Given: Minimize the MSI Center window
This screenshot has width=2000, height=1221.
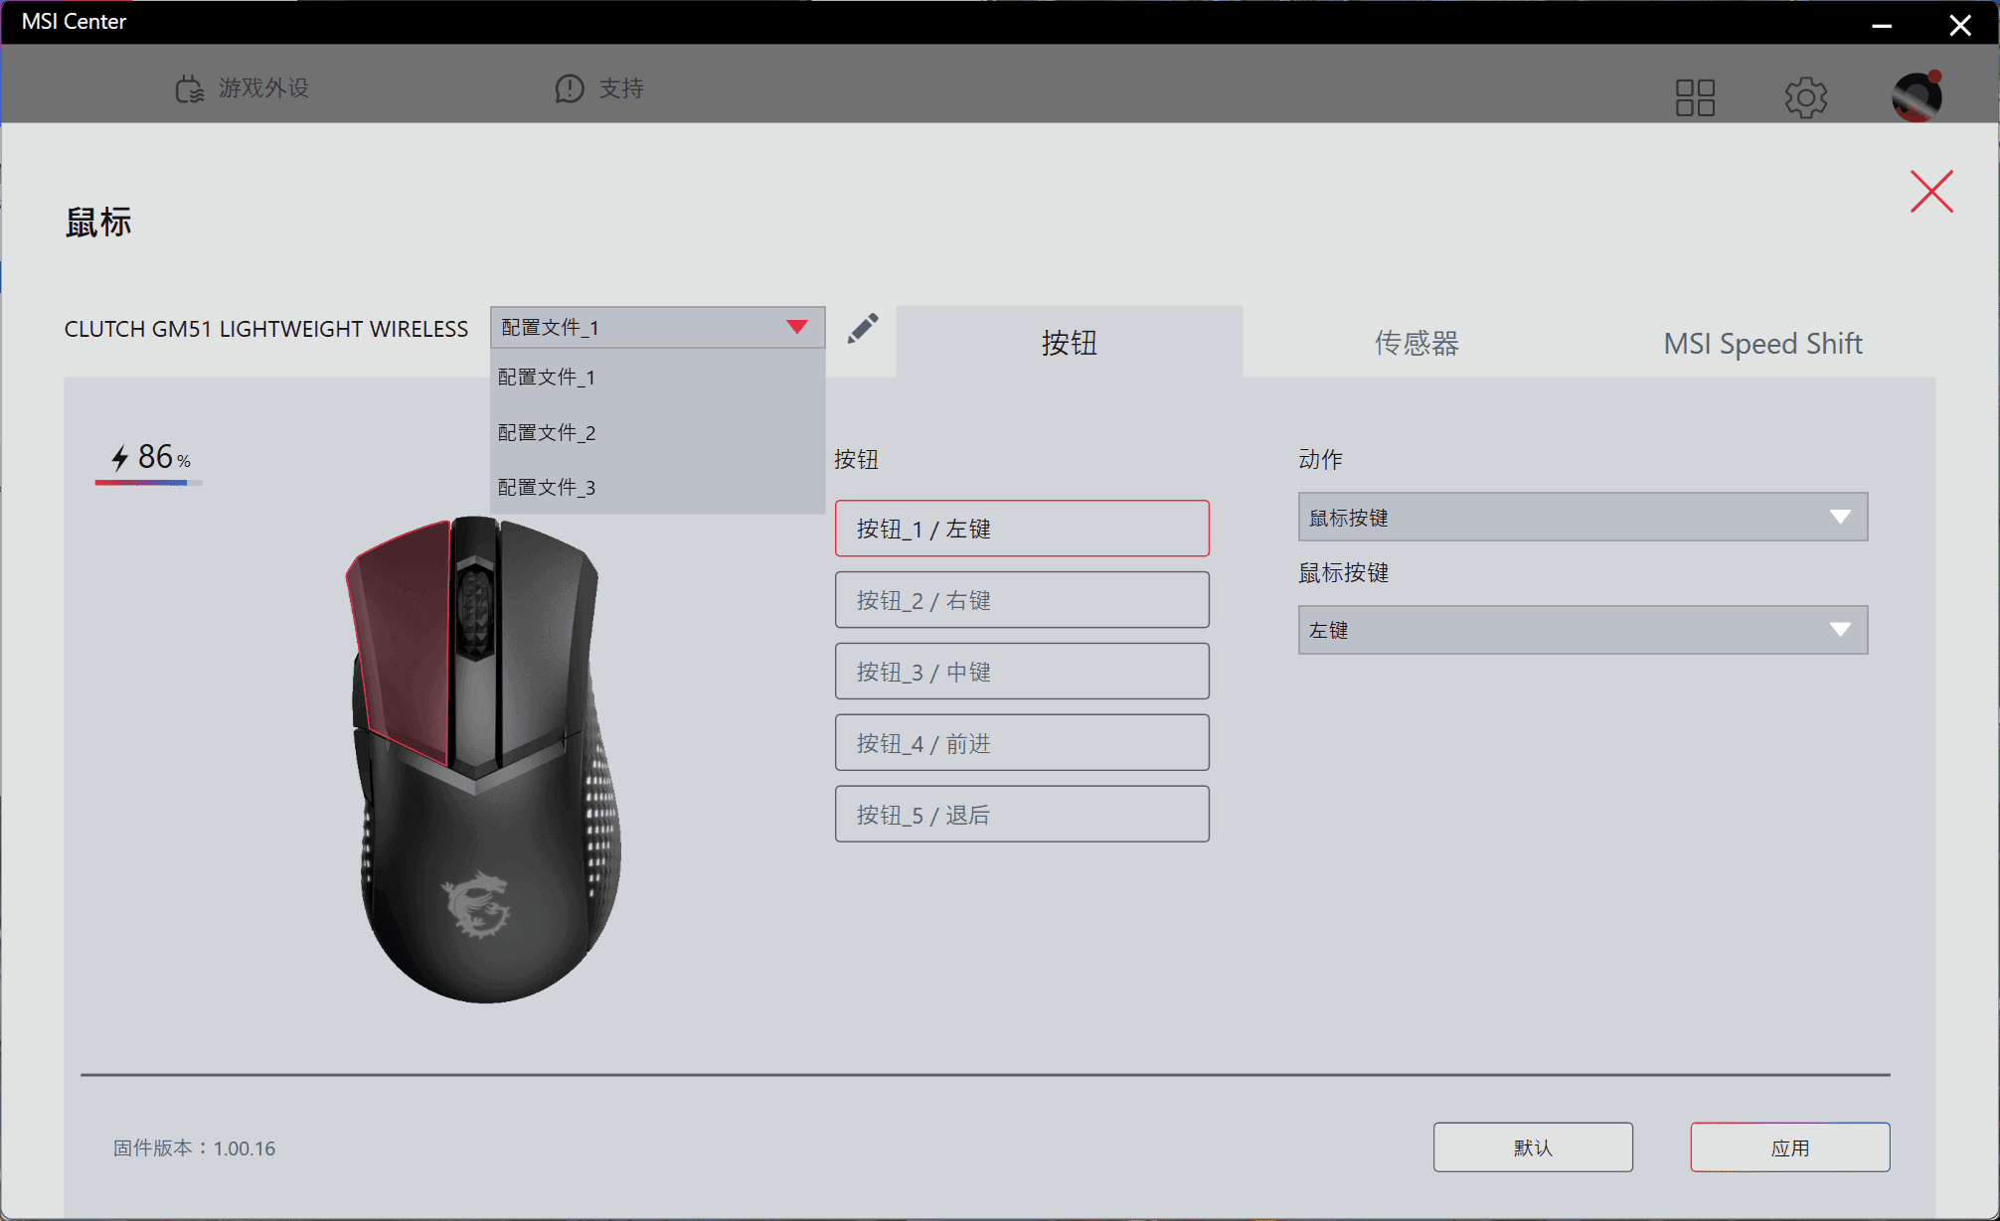Looking at the screenshot, I should pos(1881,24).
